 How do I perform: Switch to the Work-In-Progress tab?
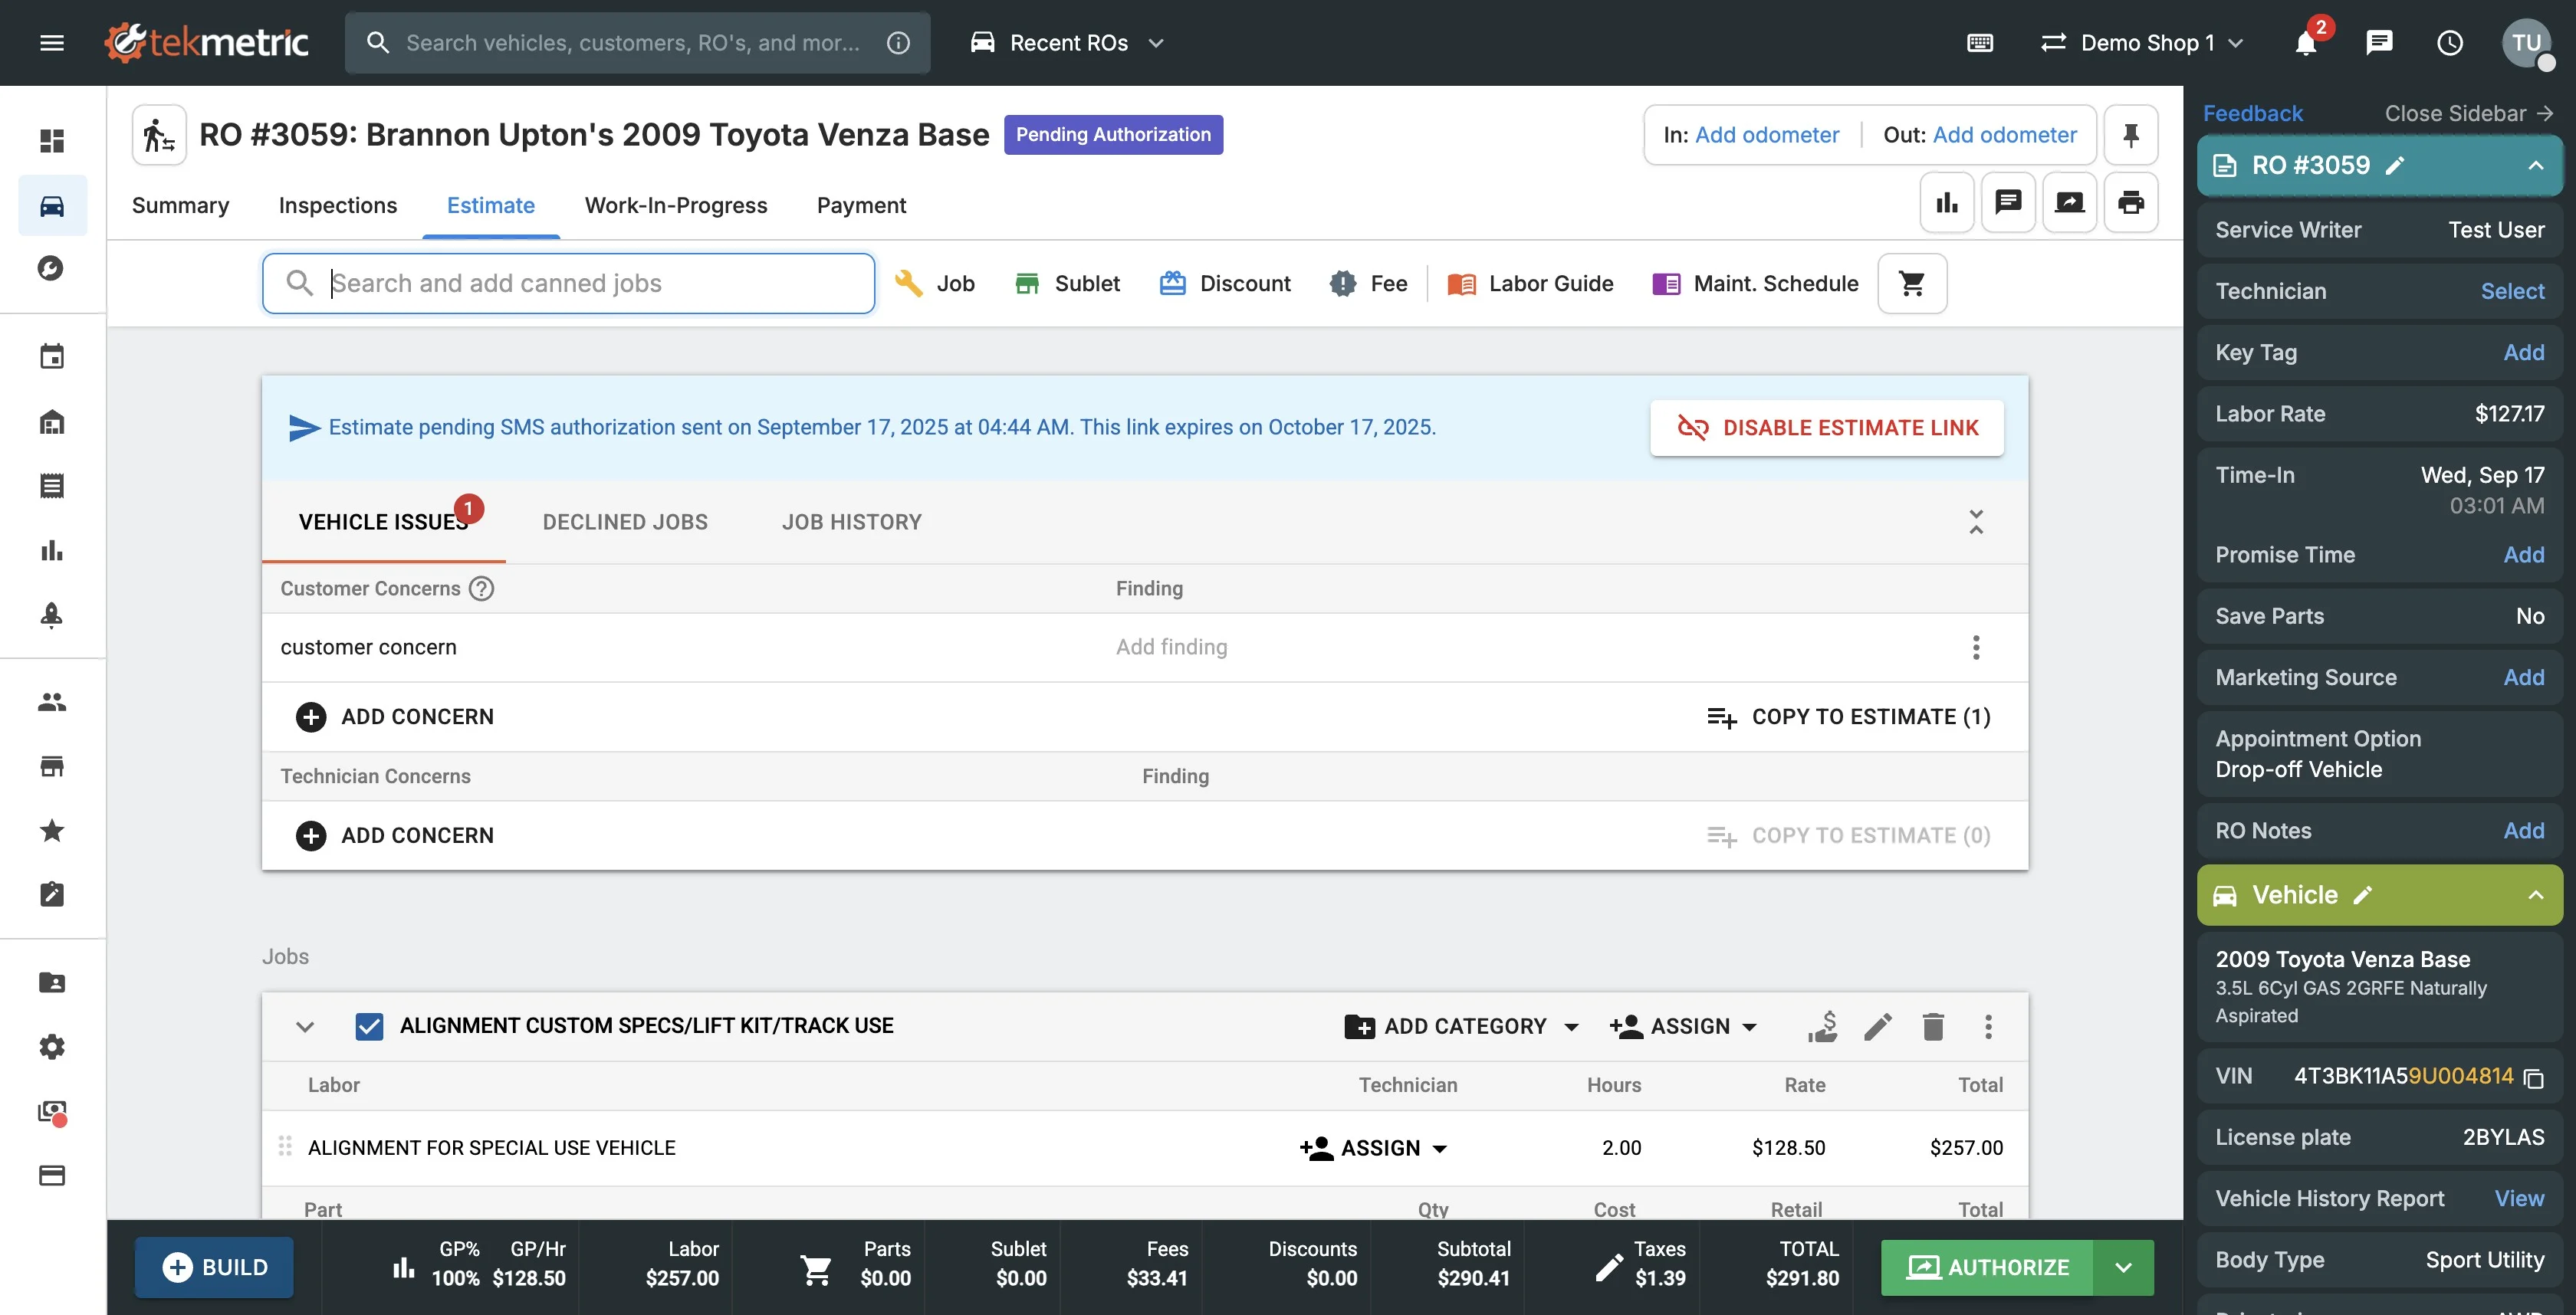tap(675, 205)
